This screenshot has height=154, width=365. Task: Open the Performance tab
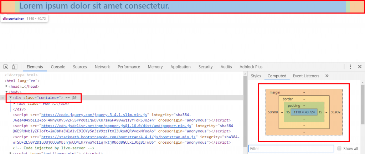point(129,67)
